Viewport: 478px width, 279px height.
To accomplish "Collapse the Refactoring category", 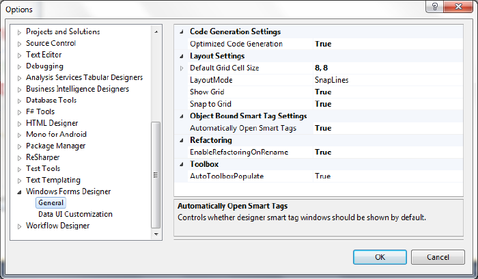I will tap(182, 140).
